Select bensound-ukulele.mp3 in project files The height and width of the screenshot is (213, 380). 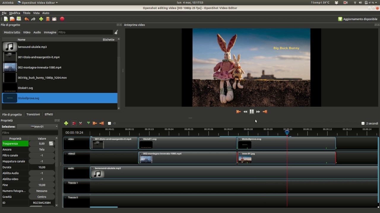click(60, 47)
